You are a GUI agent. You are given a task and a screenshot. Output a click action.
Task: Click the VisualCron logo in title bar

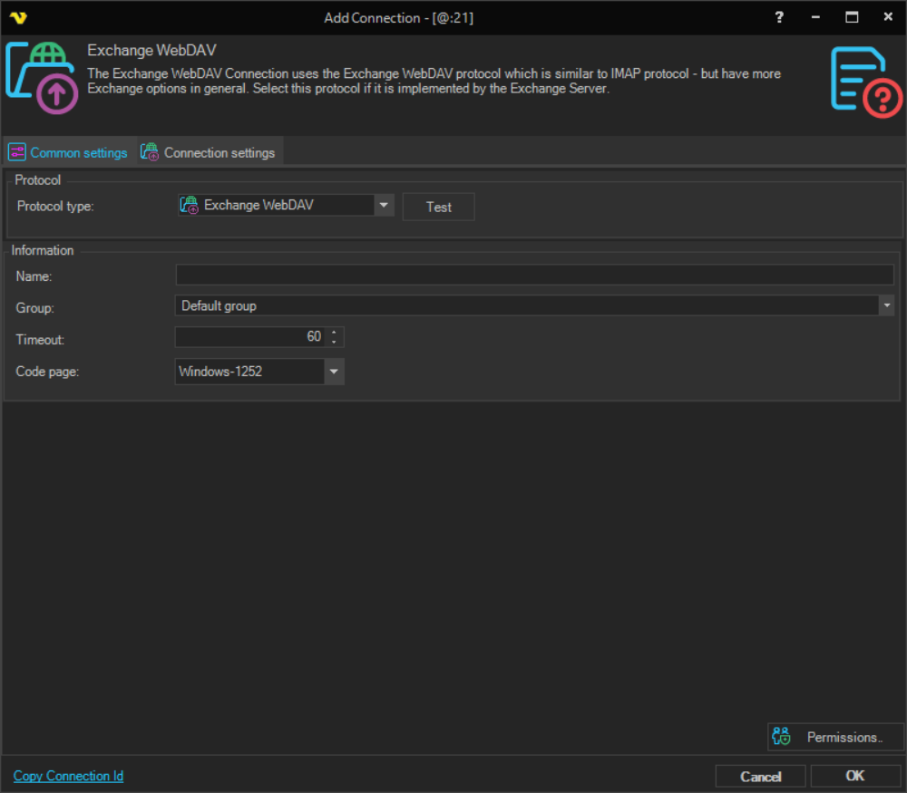click(18, 17)
